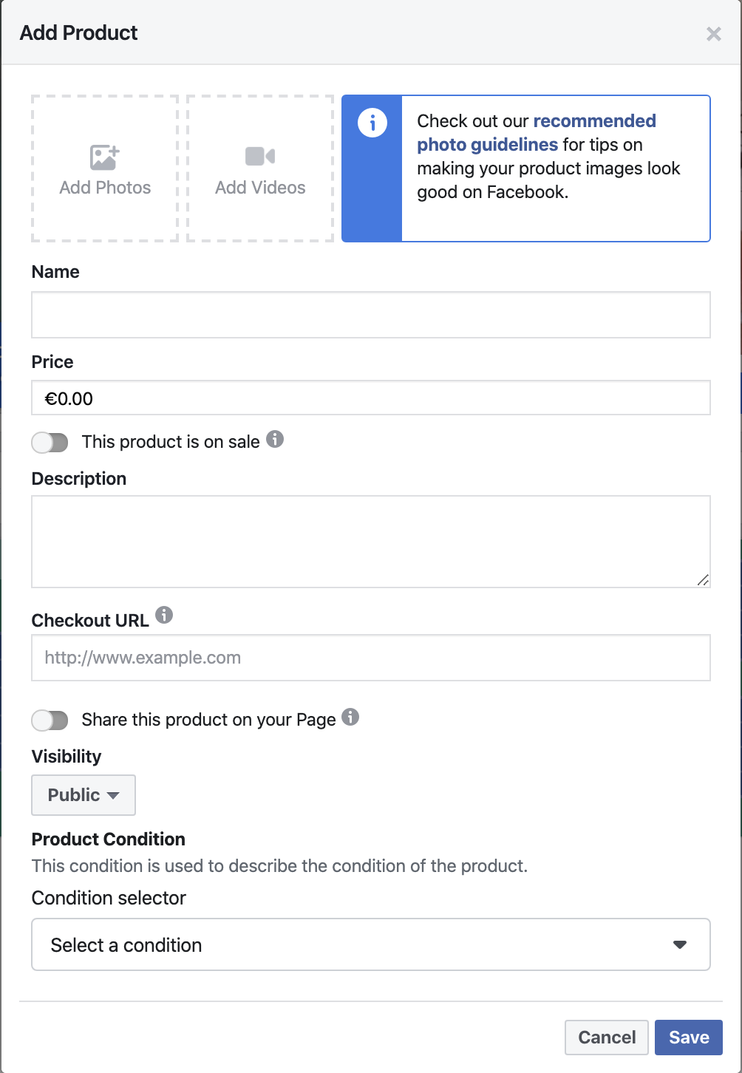Click the Add Videos camera icon
This screenshot has width=742, height=1073.
260,156
